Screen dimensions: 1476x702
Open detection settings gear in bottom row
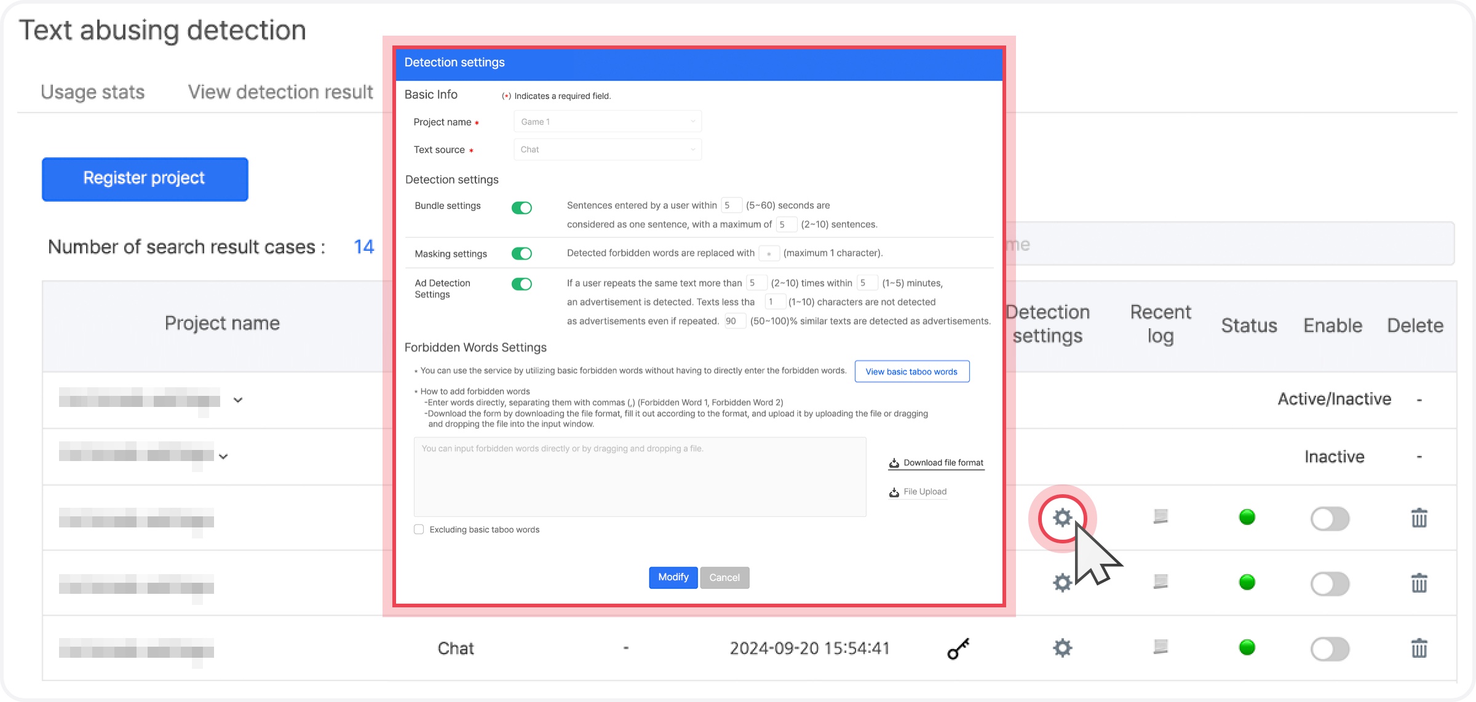click(x=1062, y=648)
